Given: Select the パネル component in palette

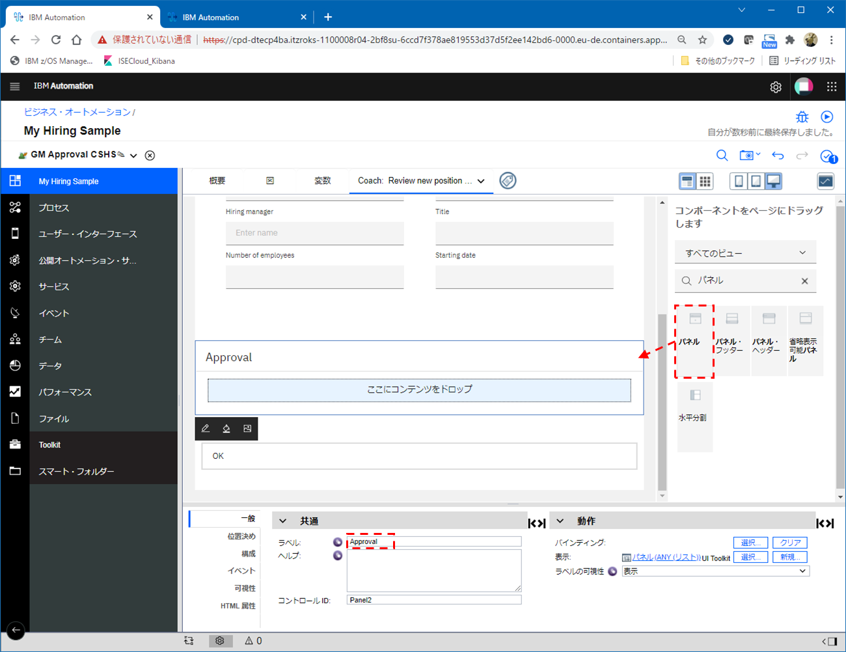Looking at the screenshot, I should coord(694,341).
